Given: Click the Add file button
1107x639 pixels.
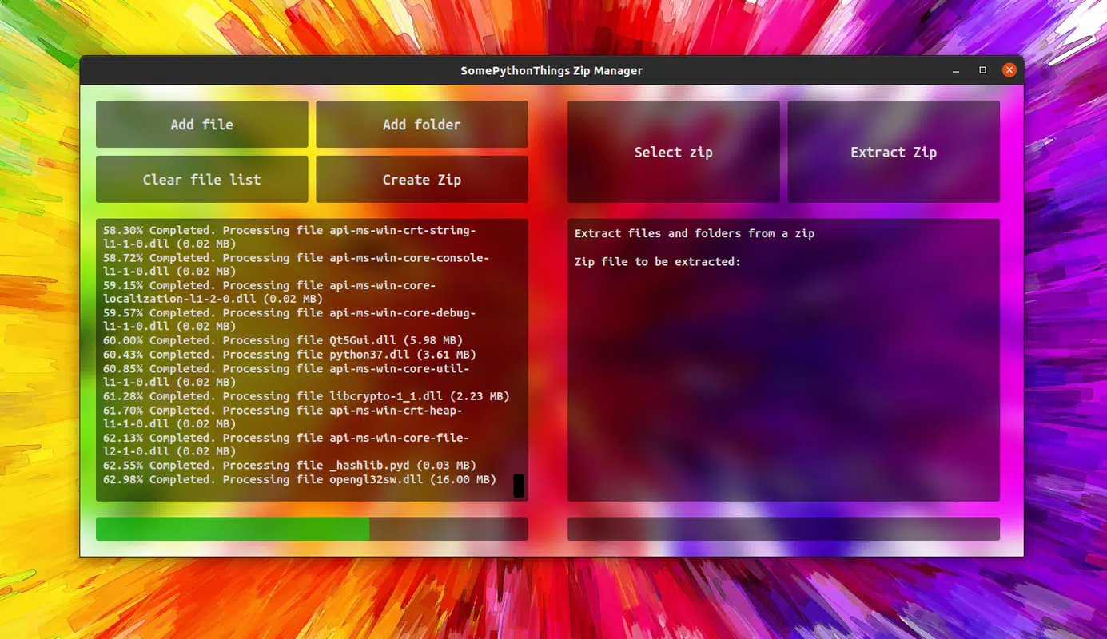Looking at the screenshot, I should point(201,124).
